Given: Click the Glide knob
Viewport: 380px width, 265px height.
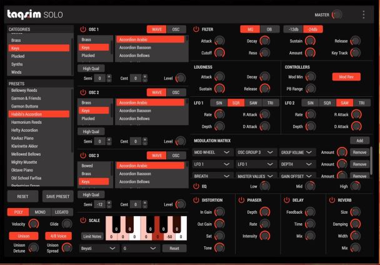Looking at the screenshot, I should pos(67,224).
